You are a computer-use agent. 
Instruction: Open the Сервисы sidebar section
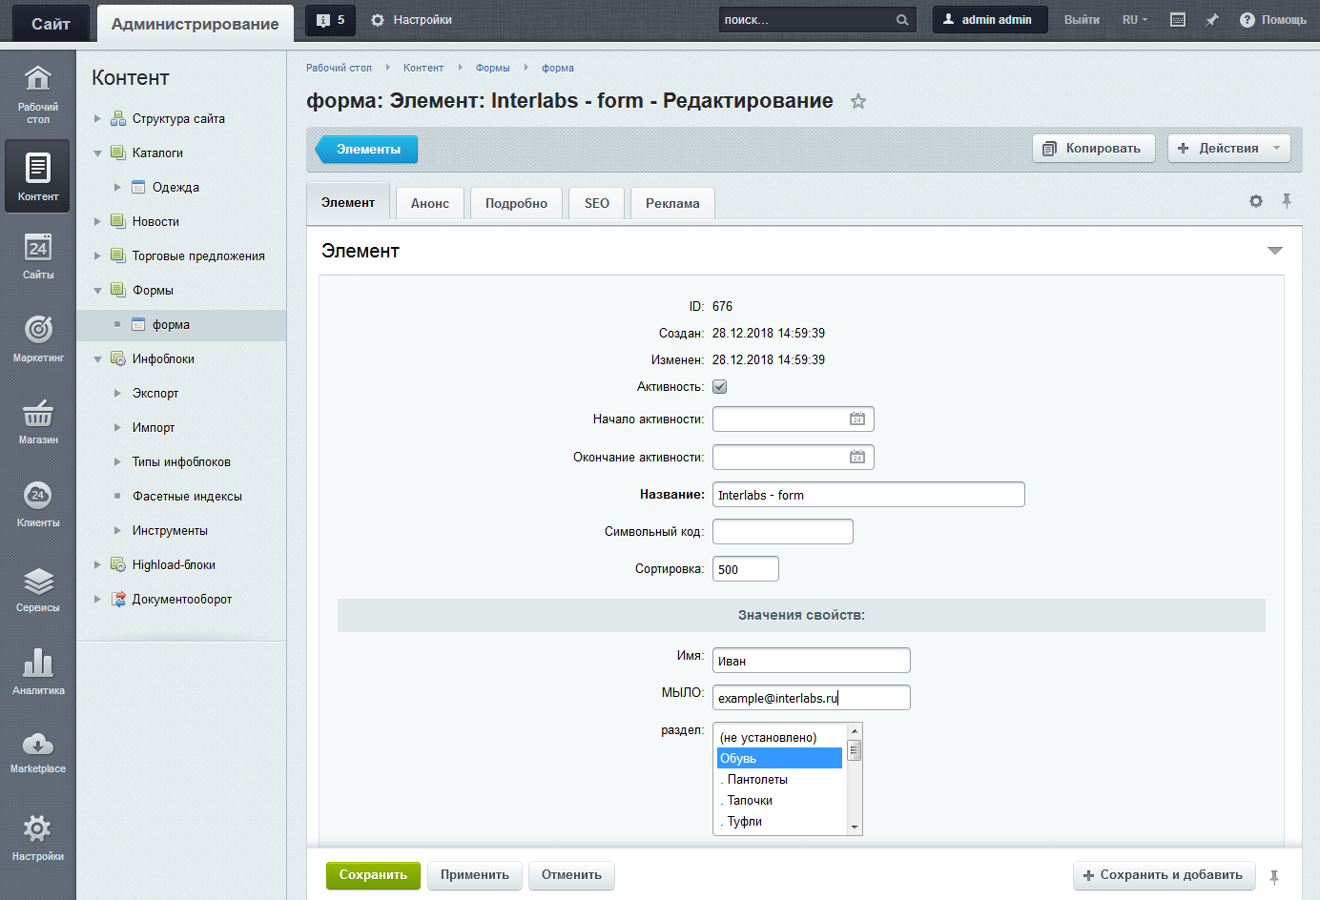(x=38, y=588)
